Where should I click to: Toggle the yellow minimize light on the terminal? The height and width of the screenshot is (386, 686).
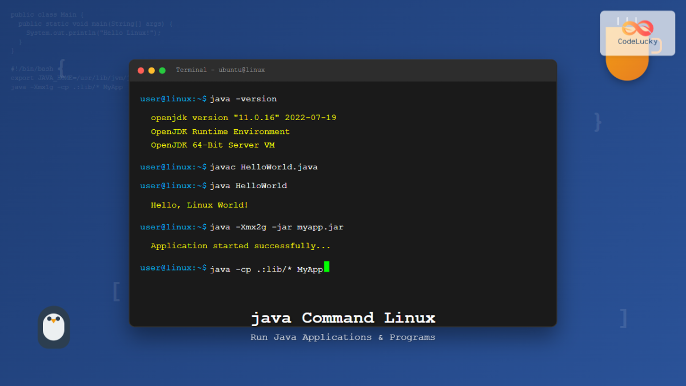(x=151, y=70)
